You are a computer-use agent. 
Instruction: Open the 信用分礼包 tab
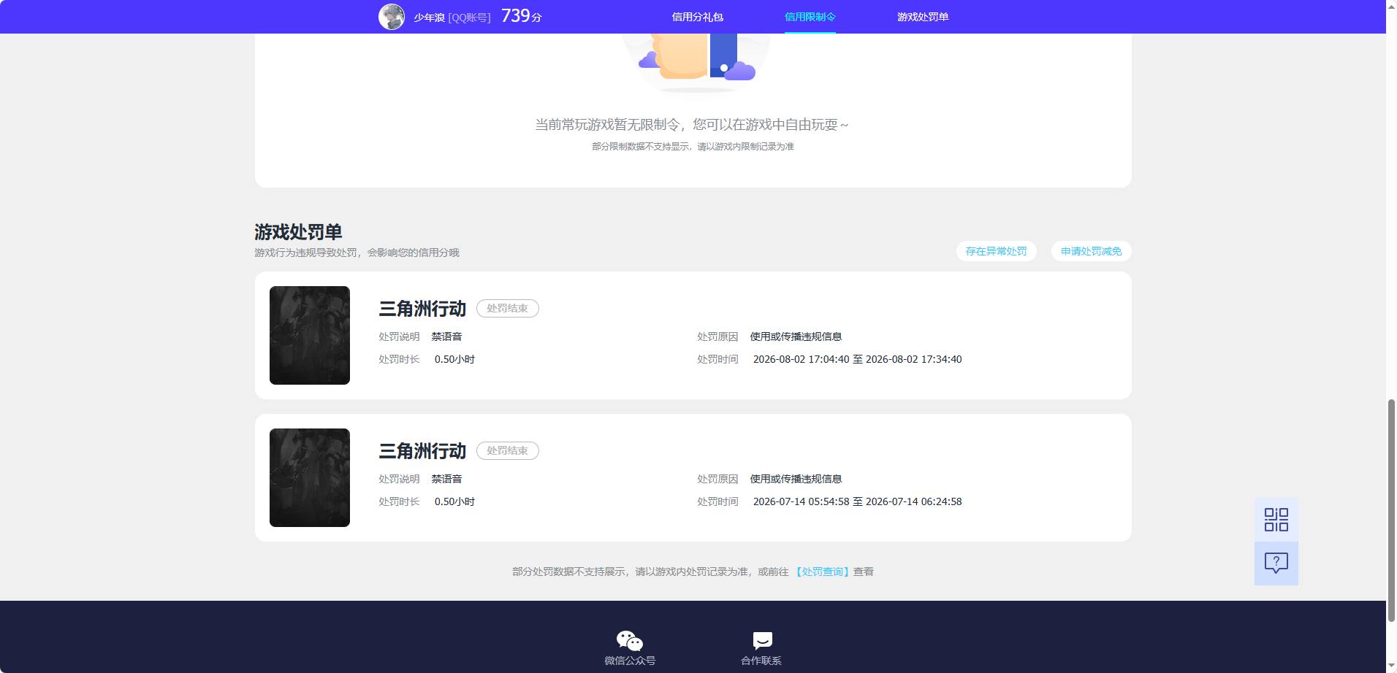click(697, 17)
